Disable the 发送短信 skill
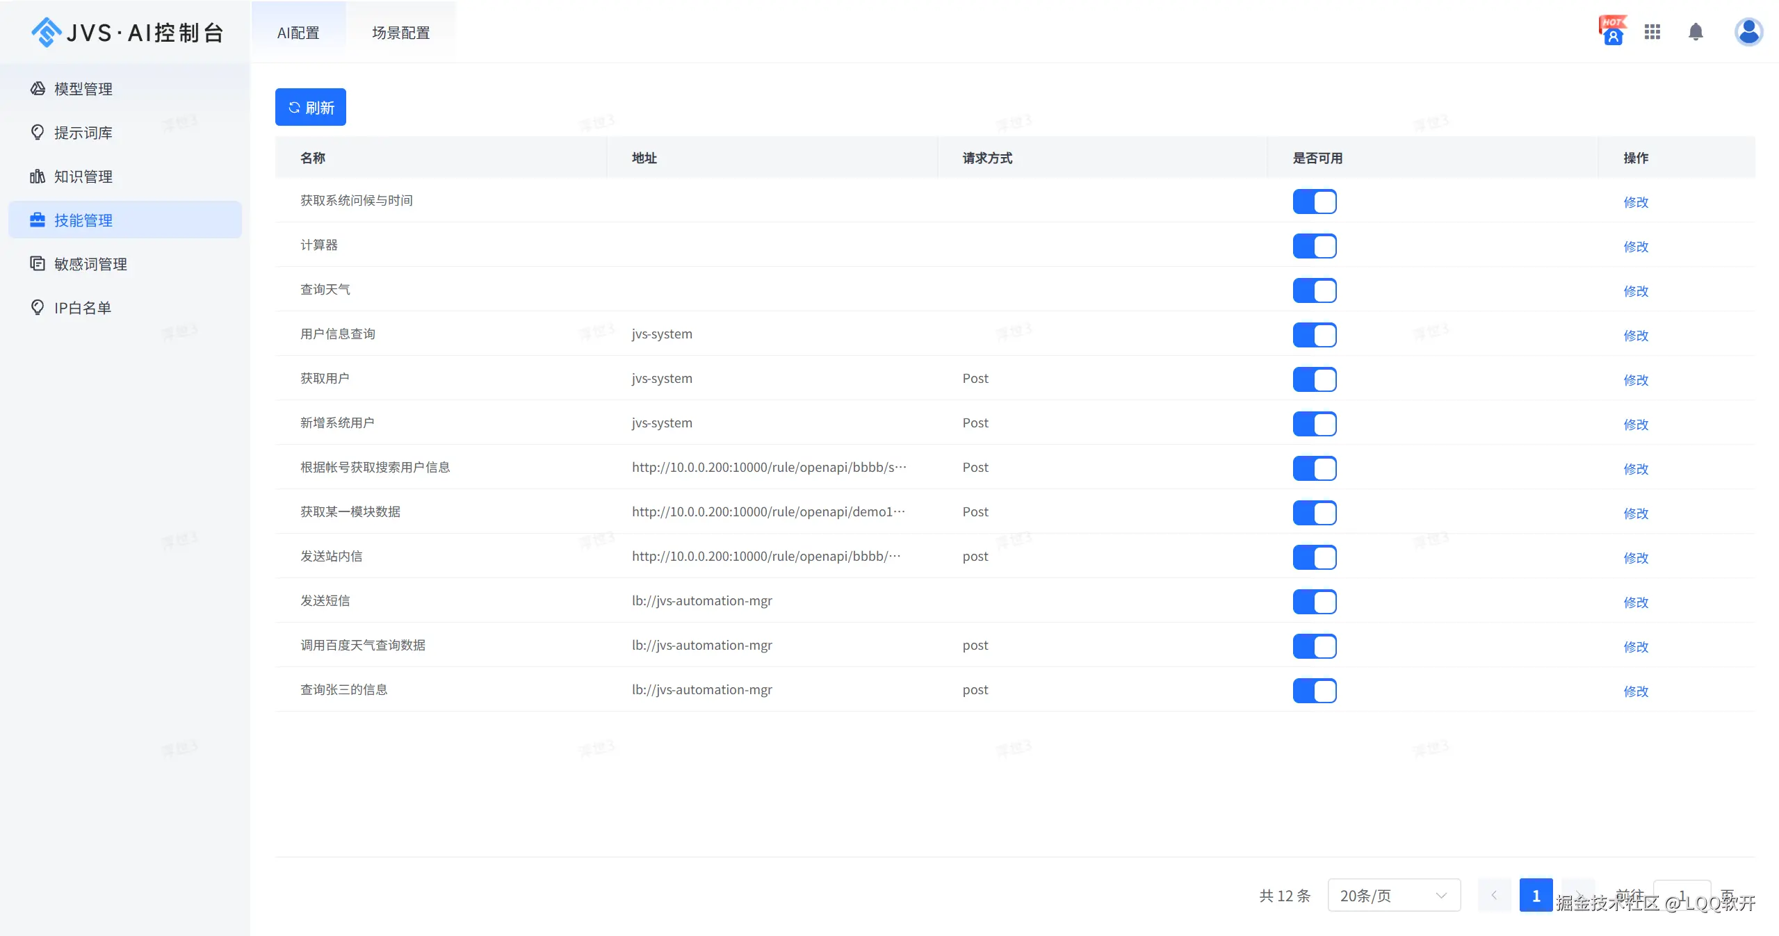 [x=1313, y=602]
